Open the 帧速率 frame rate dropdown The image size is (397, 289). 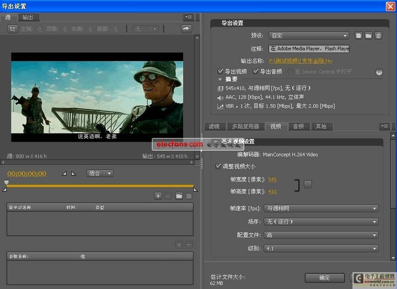pyautogui.click(x=321, y=208)
